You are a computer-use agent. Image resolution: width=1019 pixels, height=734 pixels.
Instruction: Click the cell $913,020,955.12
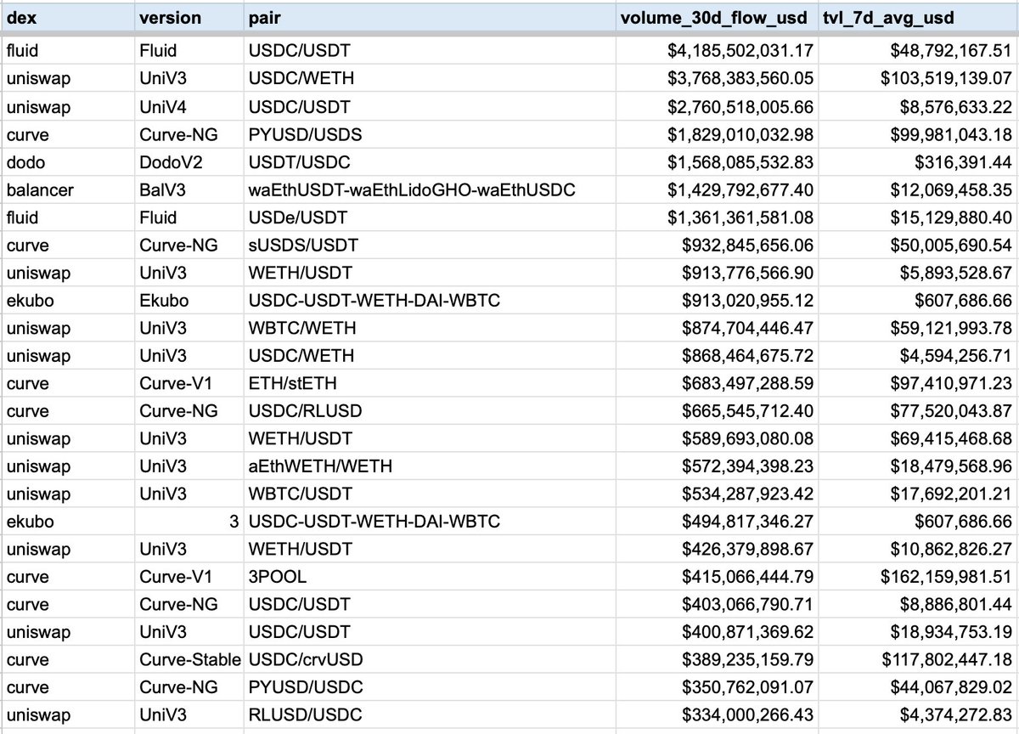click(718, 300)
